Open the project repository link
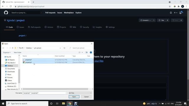 click(20, 20)
